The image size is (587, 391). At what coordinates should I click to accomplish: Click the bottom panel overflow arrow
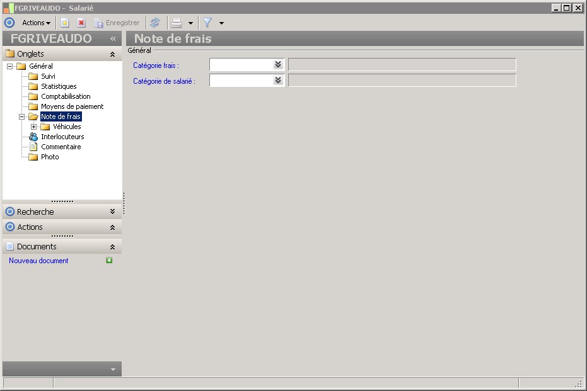click(x=113, y=370)
